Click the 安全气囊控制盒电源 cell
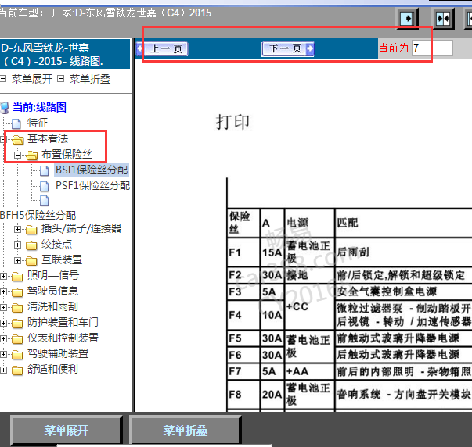 coord(403,291)
